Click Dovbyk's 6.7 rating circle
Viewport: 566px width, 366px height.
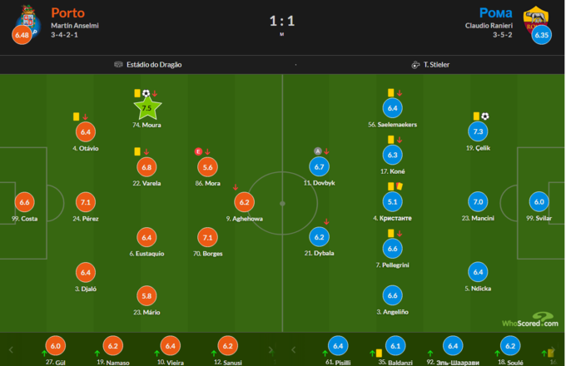click(x=320, y=166)
